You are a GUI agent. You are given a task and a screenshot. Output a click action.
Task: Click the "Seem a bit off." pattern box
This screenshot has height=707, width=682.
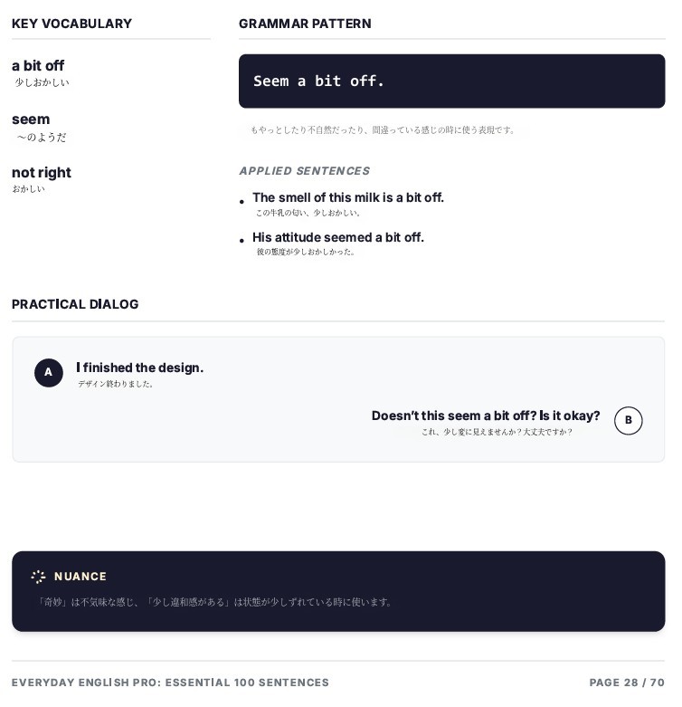point(451,81)
